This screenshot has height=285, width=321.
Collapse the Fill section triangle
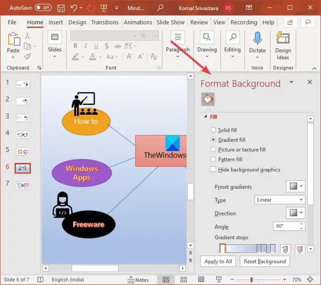coord(205,117)
